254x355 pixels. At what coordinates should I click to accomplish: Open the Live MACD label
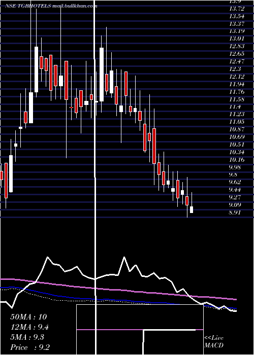click(x=214, y=341)
